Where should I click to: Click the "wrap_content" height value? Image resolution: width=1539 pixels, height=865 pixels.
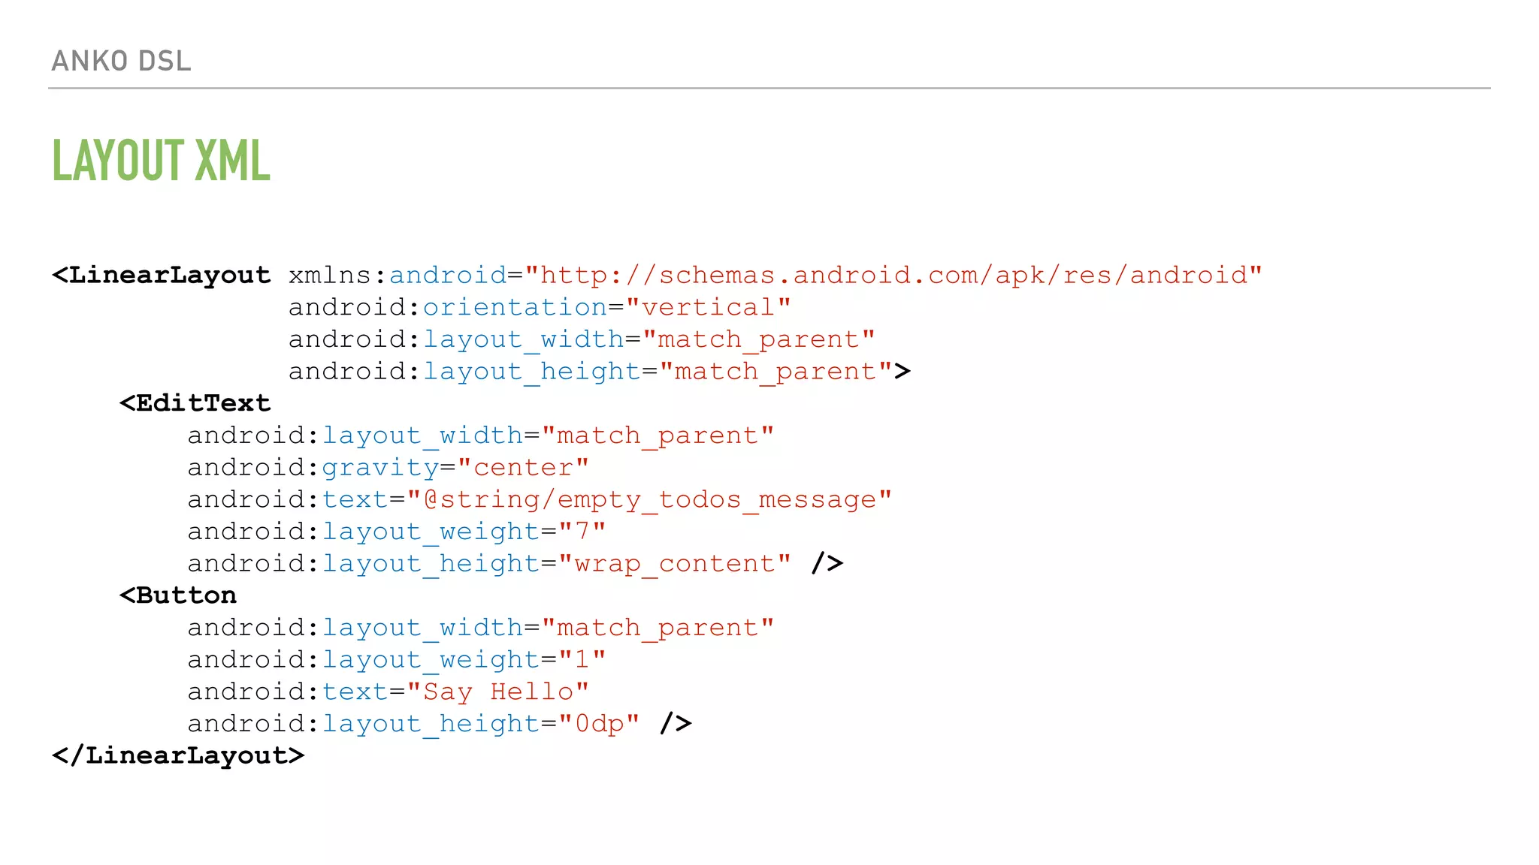pyautogui.click(x=675, y=564)
